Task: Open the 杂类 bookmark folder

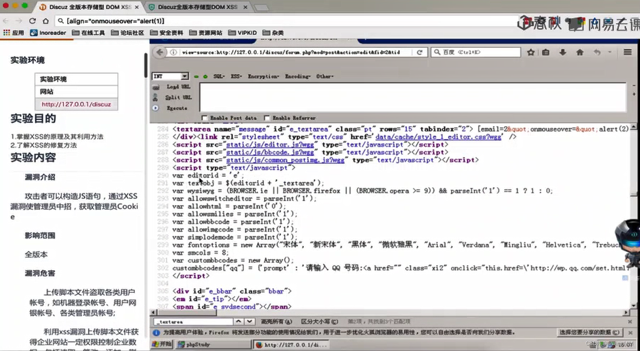Action: click(274, 33)
